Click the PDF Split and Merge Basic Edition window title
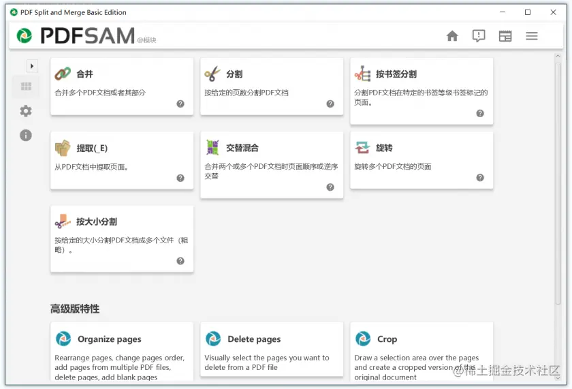 74,12
